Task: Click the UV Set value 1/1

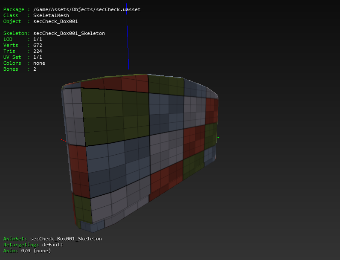Action: click(x=38, y=57)
